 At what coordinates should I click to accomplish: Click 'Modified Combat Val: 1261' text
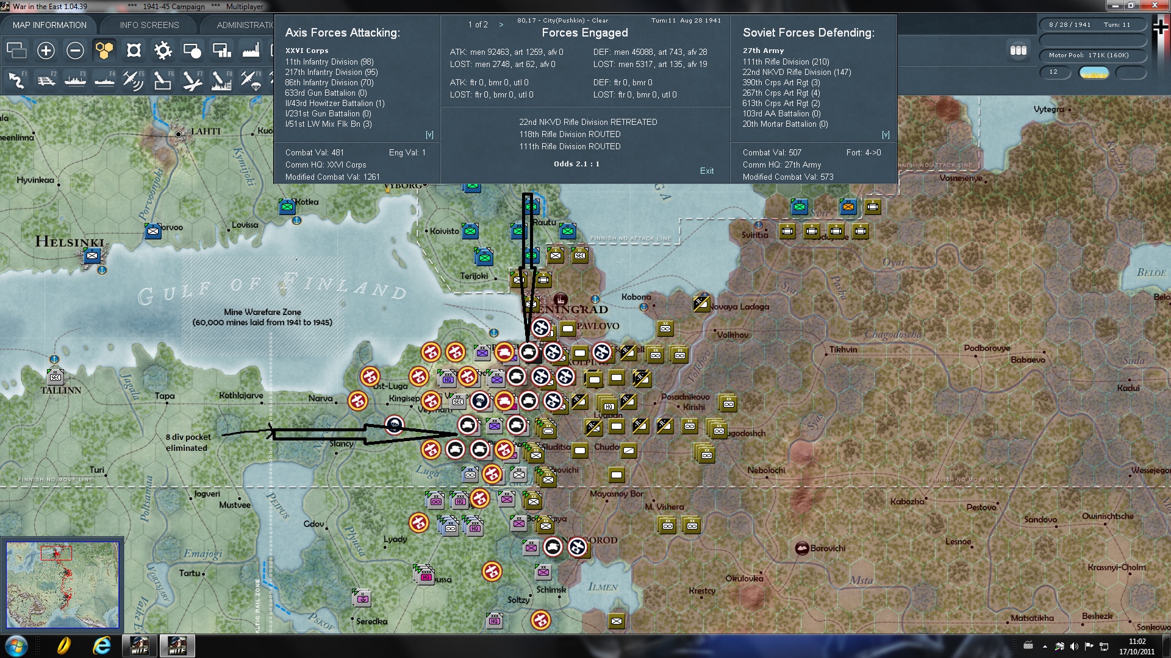pos(332,177)
